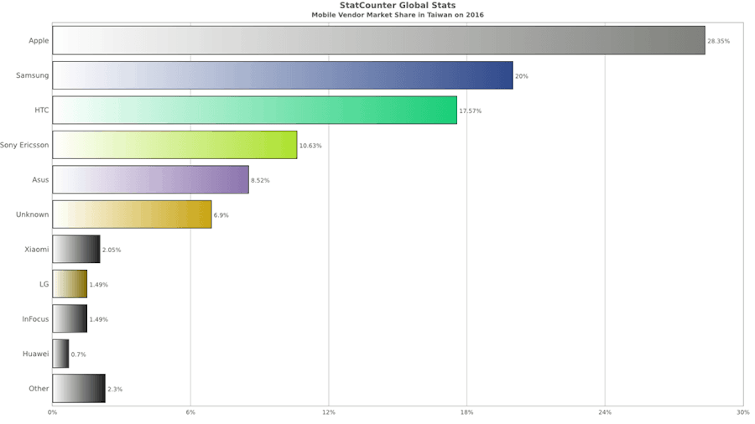This screenshot has width=755, height=424.
Task: Click the "HTC" axis label
Action: pos(42,110)
